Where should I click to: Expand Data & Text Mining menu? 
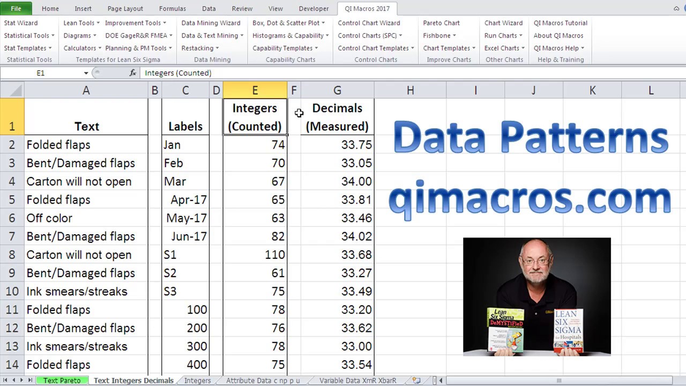(212, 35)
